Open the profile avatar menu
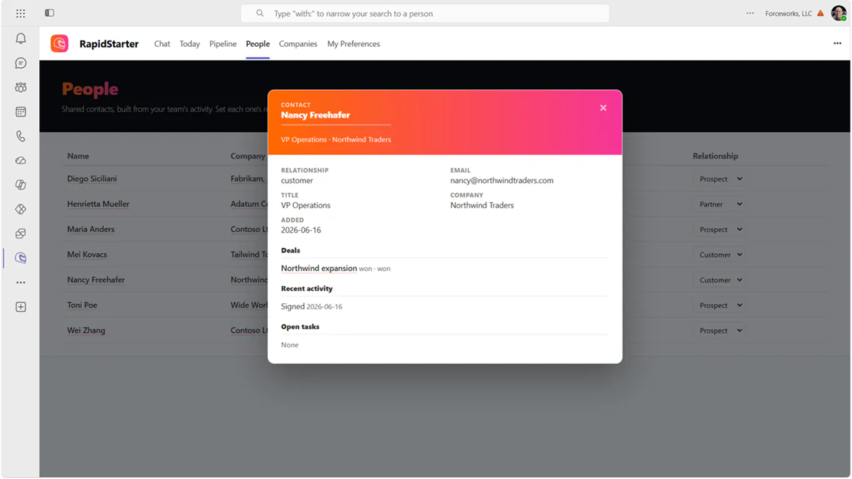 pos(838,13)
